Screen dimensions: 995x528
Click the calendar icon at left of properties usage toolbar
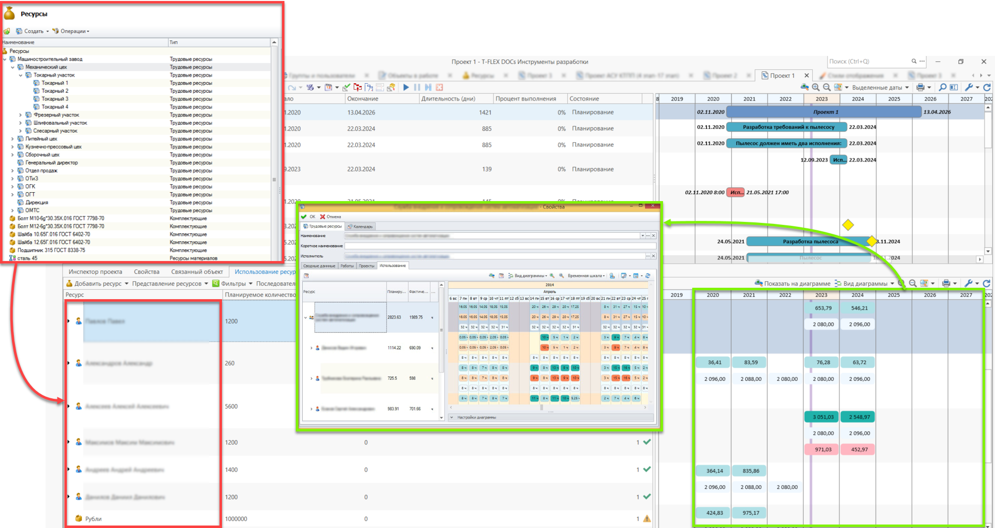[x=306, y=275]
